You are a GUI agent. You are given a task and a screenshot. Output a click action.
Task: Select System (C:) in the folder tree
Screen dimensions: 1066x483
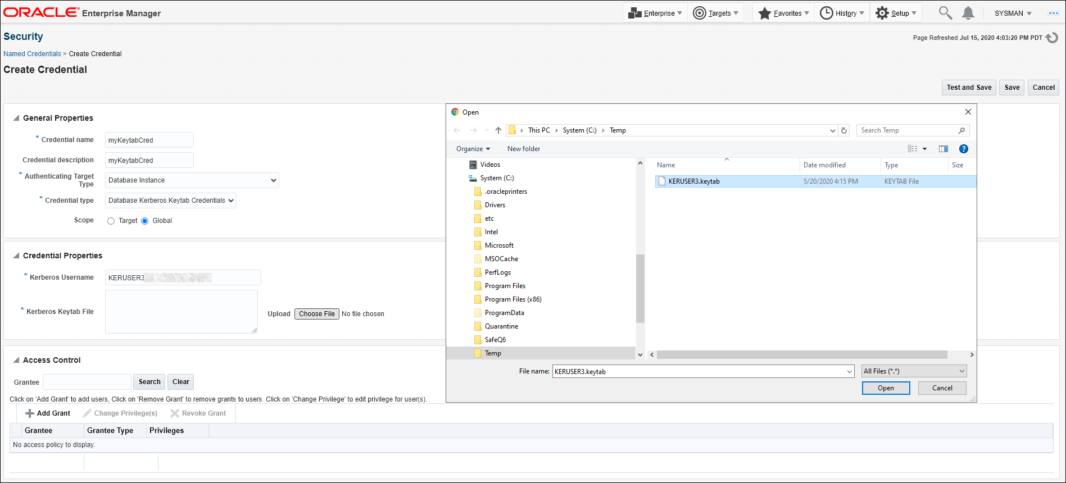pyautogui.click(x=497, y=178)
